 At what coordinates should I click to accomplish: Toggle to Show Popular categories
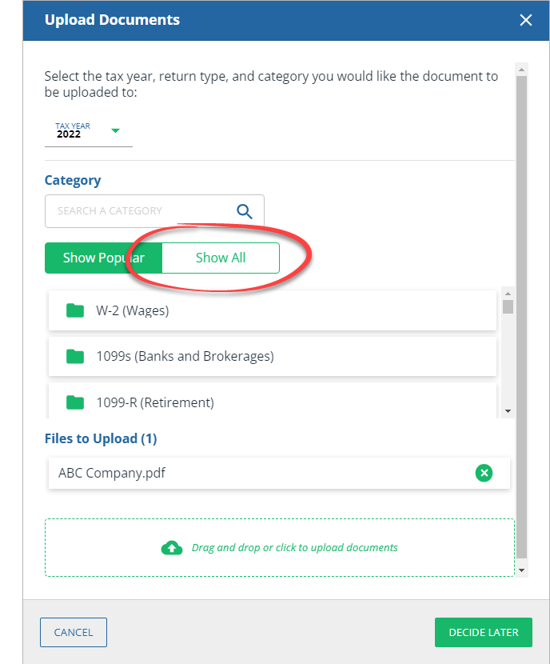[x=103, y=258]
